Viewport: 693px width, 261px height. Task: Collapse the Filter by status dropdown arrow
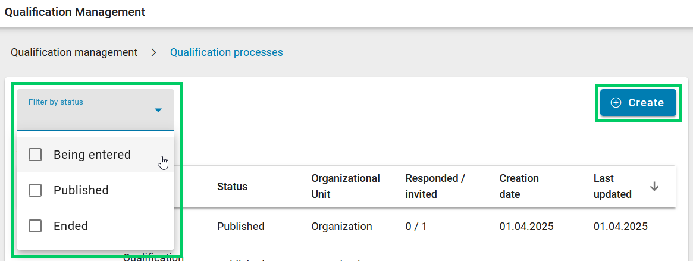pos(158,110)
